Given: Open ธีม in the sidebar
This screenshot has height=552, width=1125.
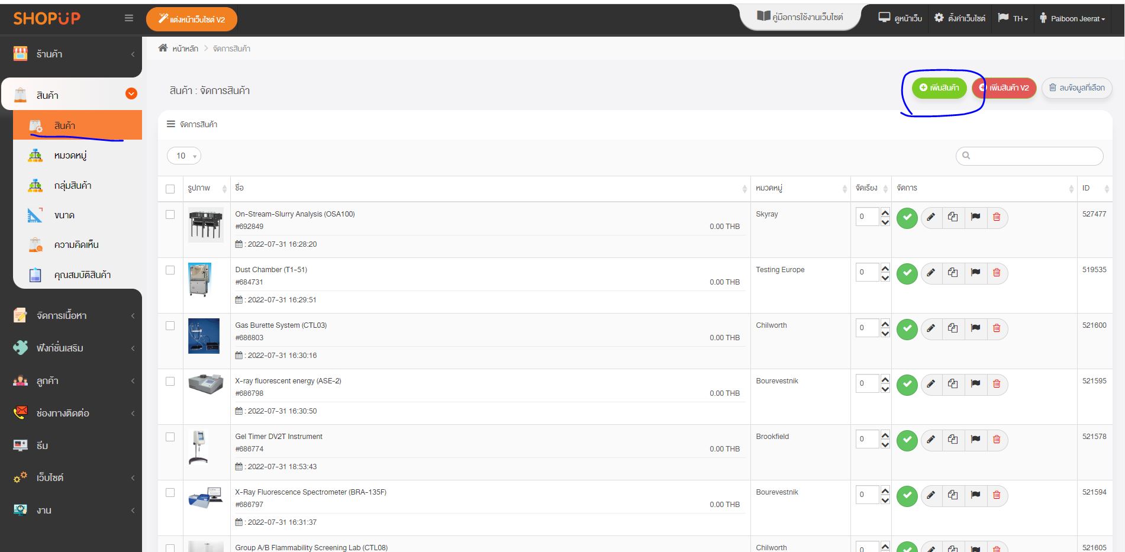Looking at the screenshot, I should coord(71,446).
